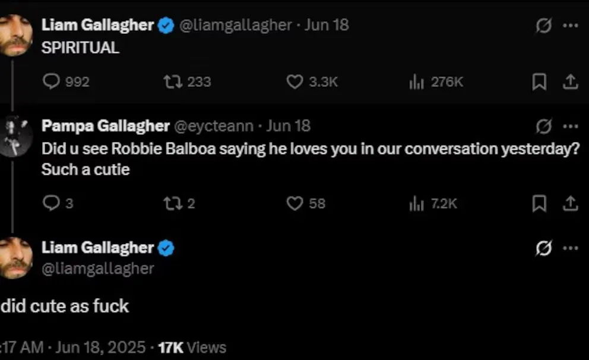Viewport: 589px width, 360px height.
Task: Open Grok icon on SPIRITUAL tweet
Action: click(x=543, y=26)
